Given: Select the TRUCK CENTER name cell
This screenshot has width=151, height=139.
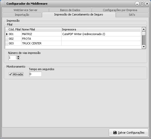Looking at the screenshot, I should click(x=41, y=43).
